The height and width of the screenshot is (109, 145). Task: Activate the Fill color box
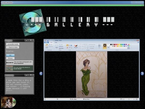click(108, 46)
